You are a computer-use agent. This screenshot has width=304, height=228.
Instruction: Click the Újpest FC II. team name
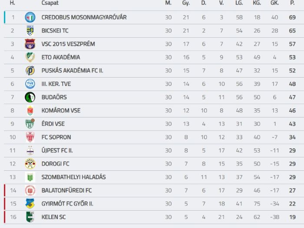tap(57, 150)
